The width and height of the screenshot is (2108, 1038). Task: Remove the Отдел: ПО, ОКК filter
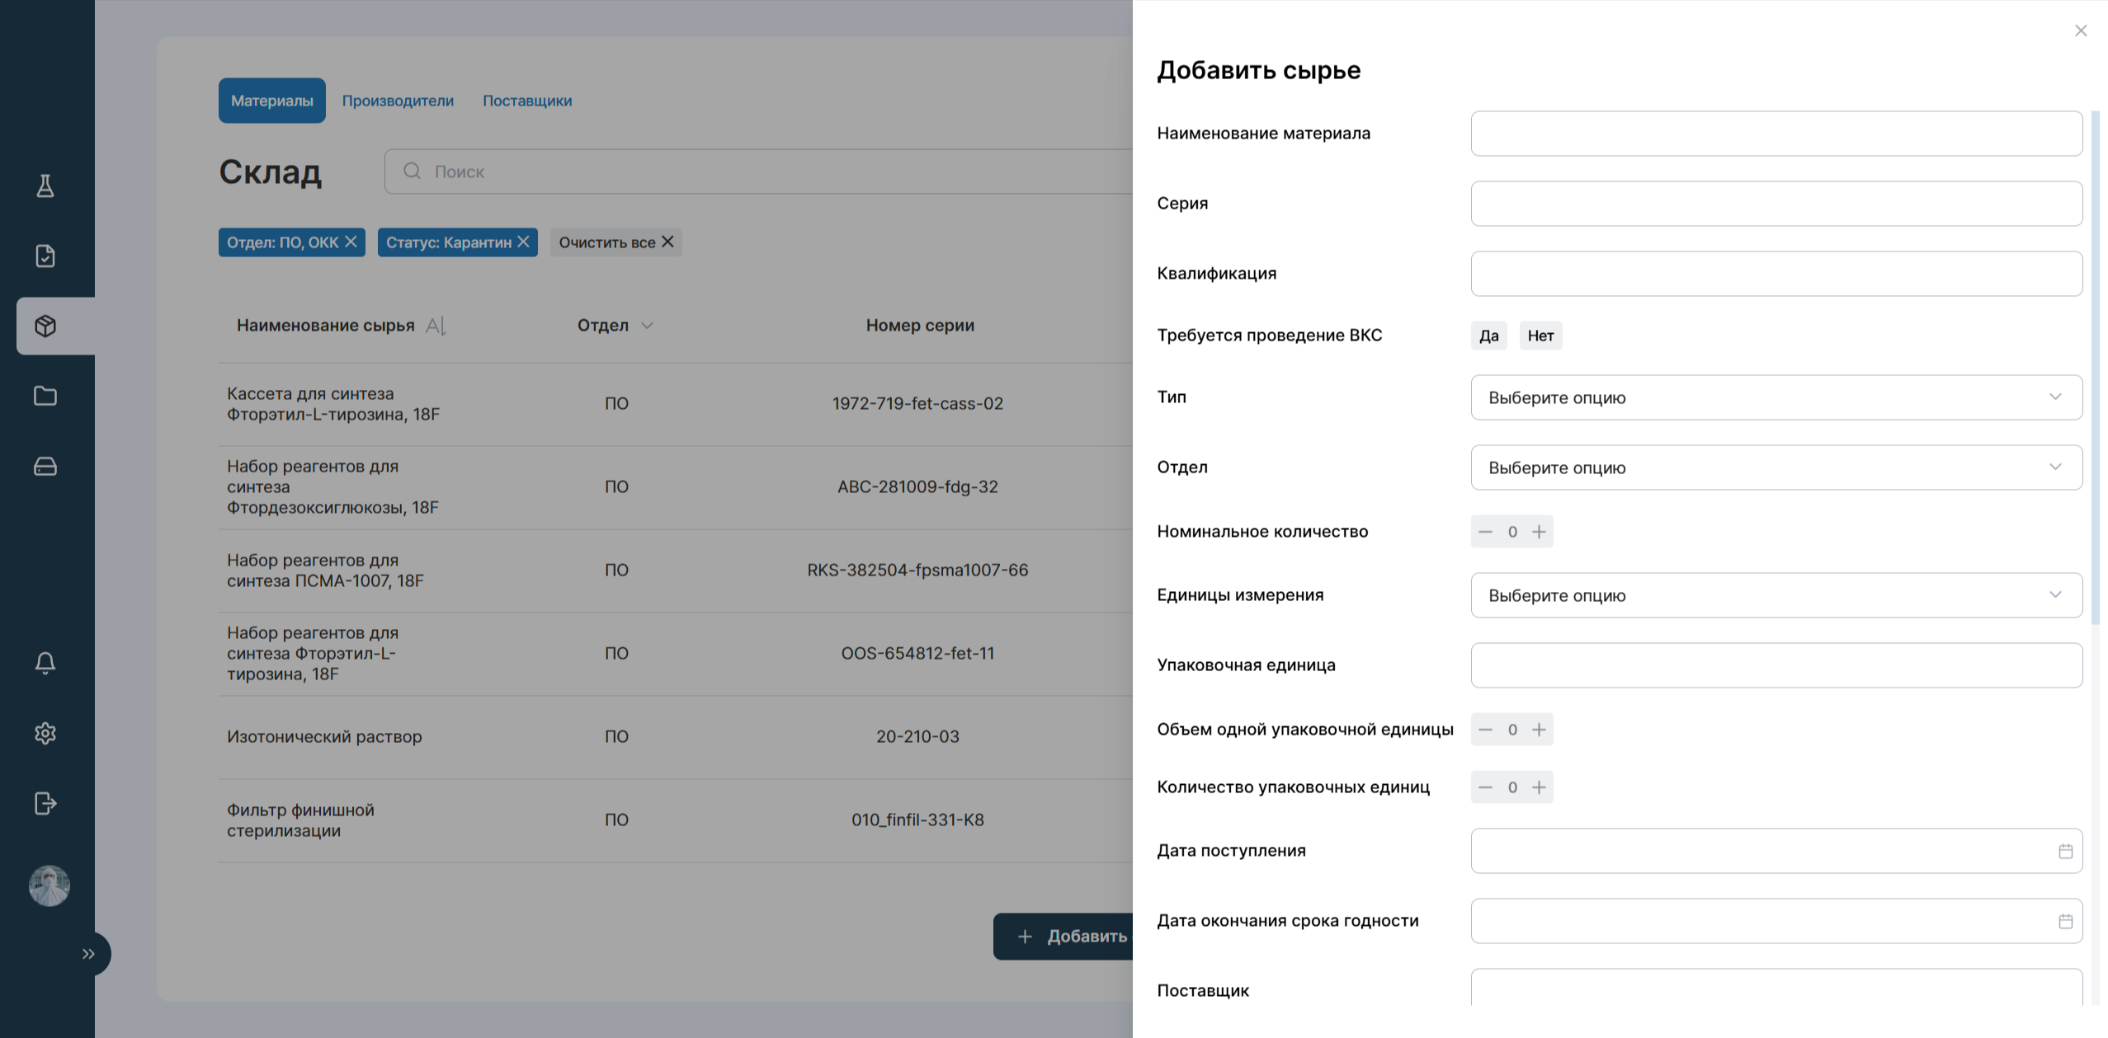tap(351, 242)
